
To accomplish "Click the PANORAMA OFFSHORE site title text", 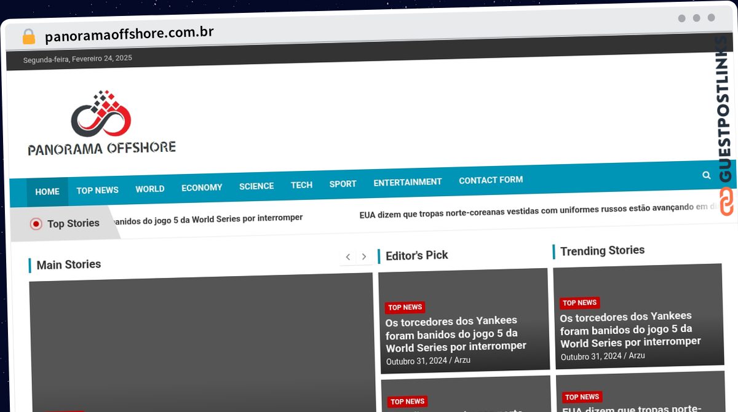I will pyautogui.click(x=102, y=148).
